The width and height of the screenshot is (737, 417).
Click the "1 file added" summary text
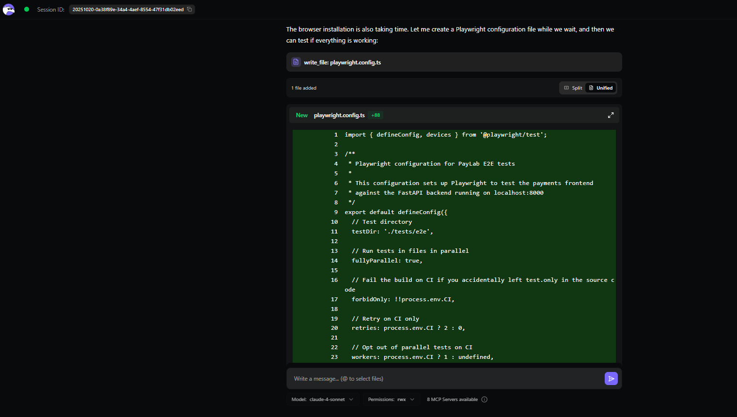(304, 88)
